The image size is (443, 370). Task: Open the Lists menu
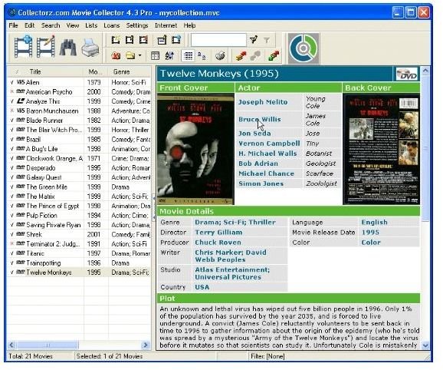tap(91, 25)
